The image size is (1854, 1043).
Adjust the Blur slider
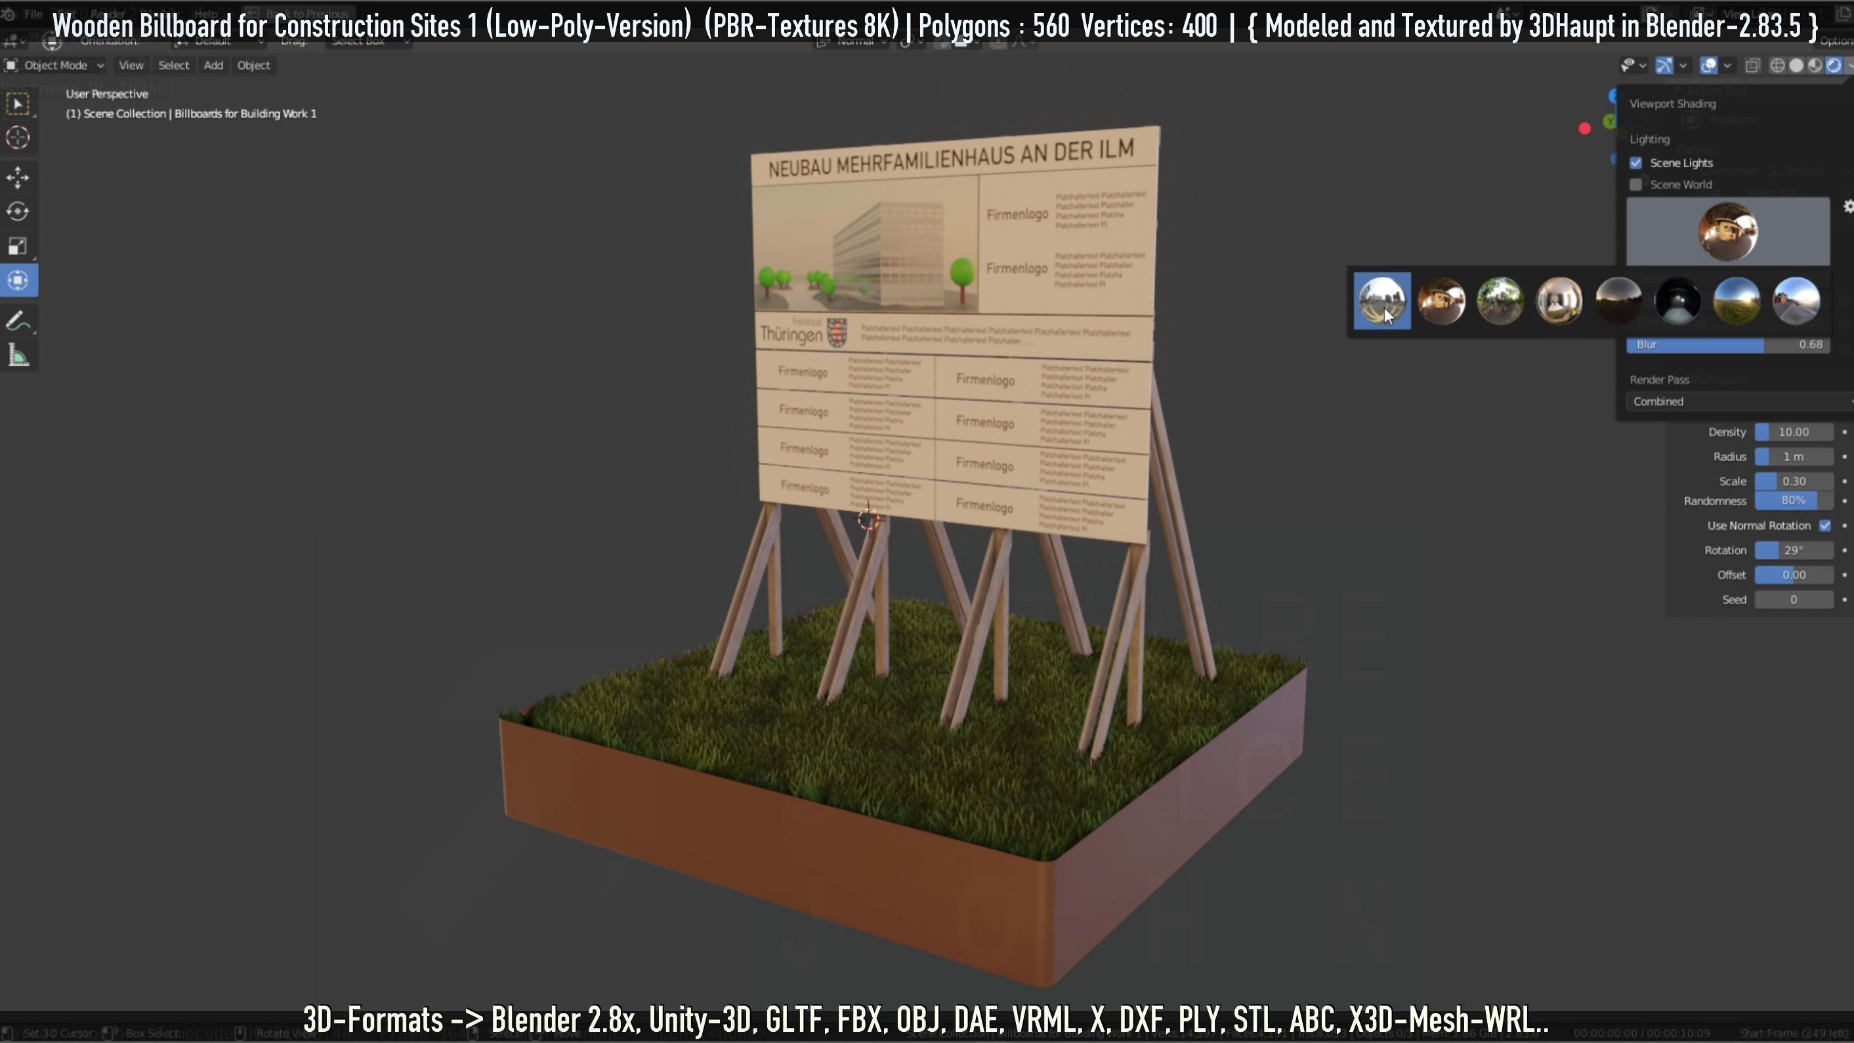(x=1727, y=344)
